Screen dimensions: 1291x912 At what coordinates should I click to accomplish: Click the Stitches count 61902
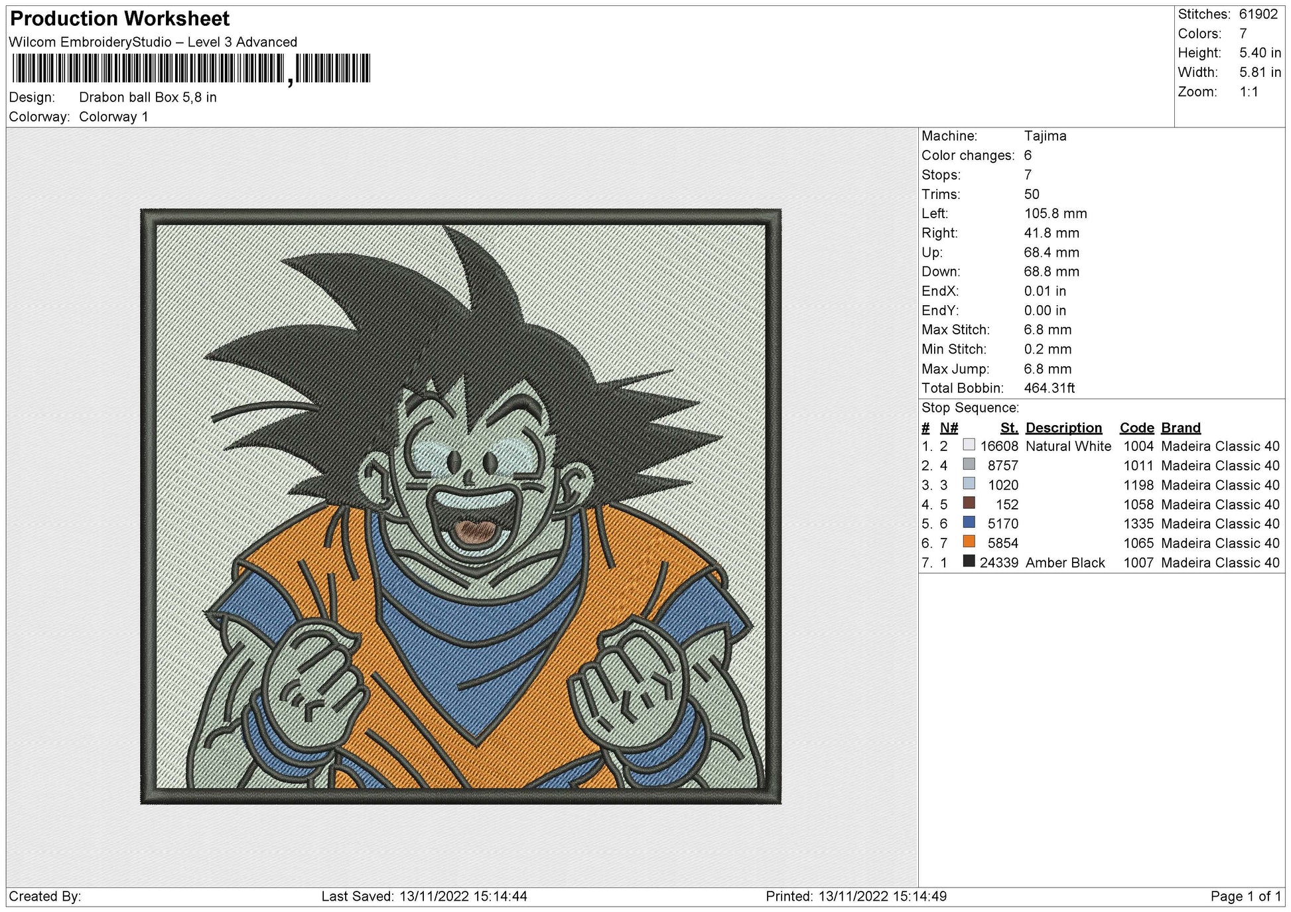click(1258, 14)
